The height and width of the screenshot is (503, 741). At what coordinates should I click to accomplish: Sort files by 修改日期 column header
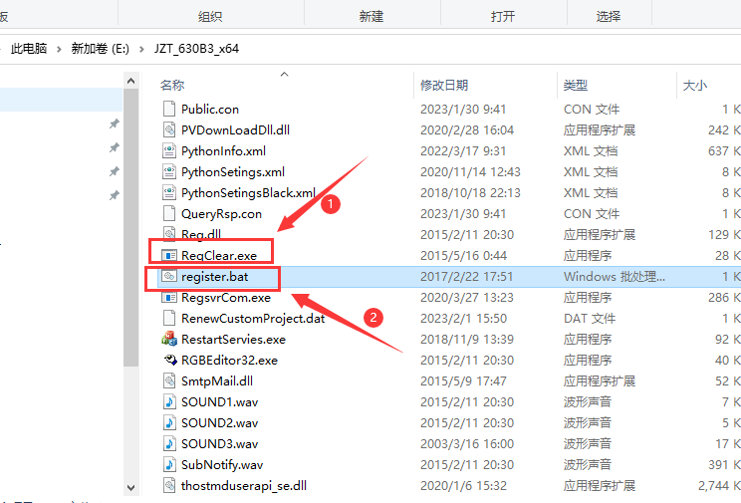444,85
